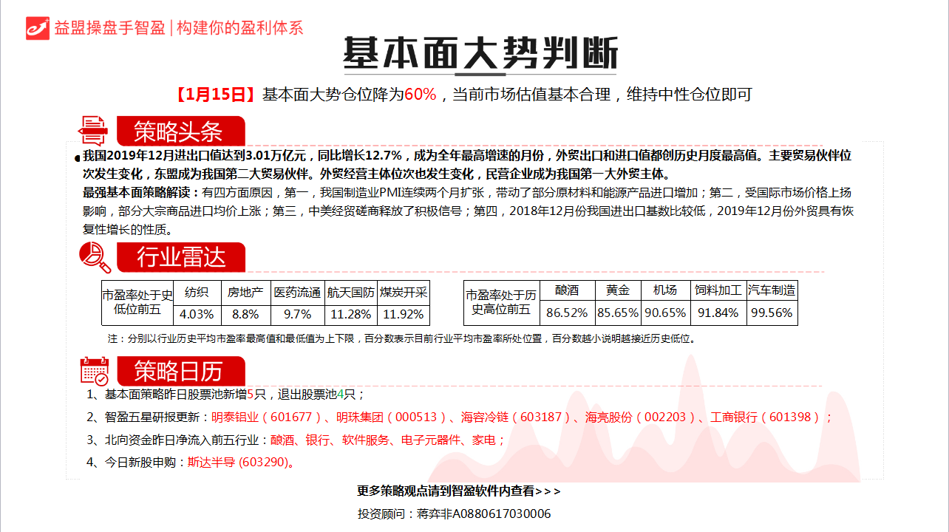
Task: Click the 基本面大势判断 main title
Action: 480,53
